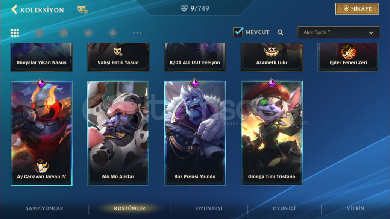390x219 pixels.
Task: Filter skins by the hexagon rarity icon
Action: [x=64, y=33]
